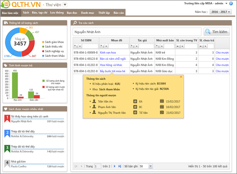Click the class icon beside 6A
This screenshot has height=174, width=237.
click(135, 101)
